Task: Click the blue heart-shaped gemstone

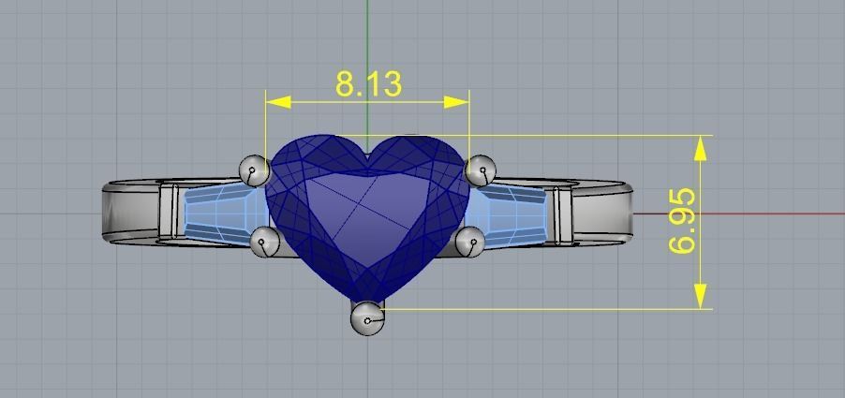Action: (367, 218)
